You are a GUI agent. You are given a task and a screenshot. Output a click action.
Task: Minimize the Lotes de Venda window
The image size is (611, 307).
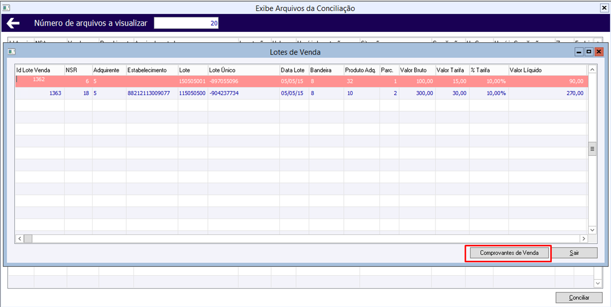coord(579,52)
